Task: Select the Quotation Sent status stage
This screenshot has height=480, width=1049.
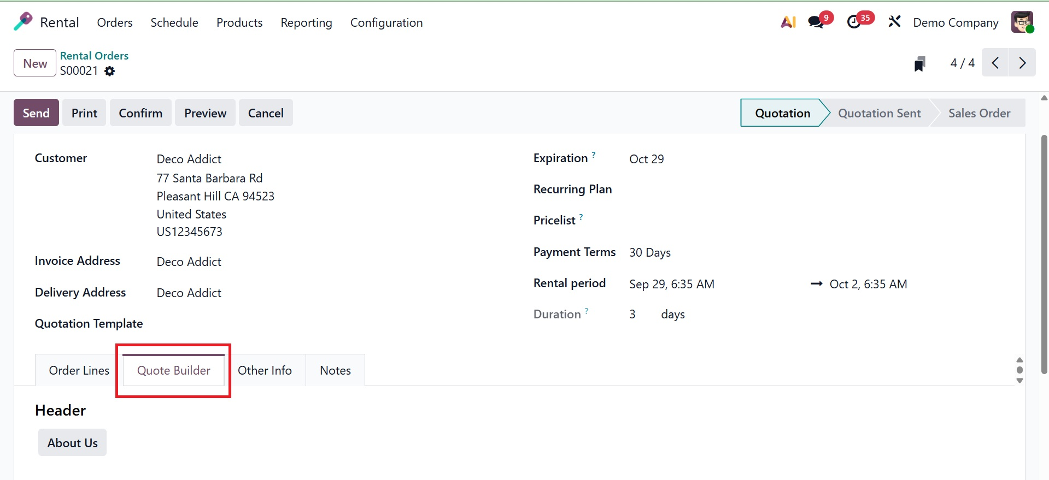Action: click(x=879, y=113)
